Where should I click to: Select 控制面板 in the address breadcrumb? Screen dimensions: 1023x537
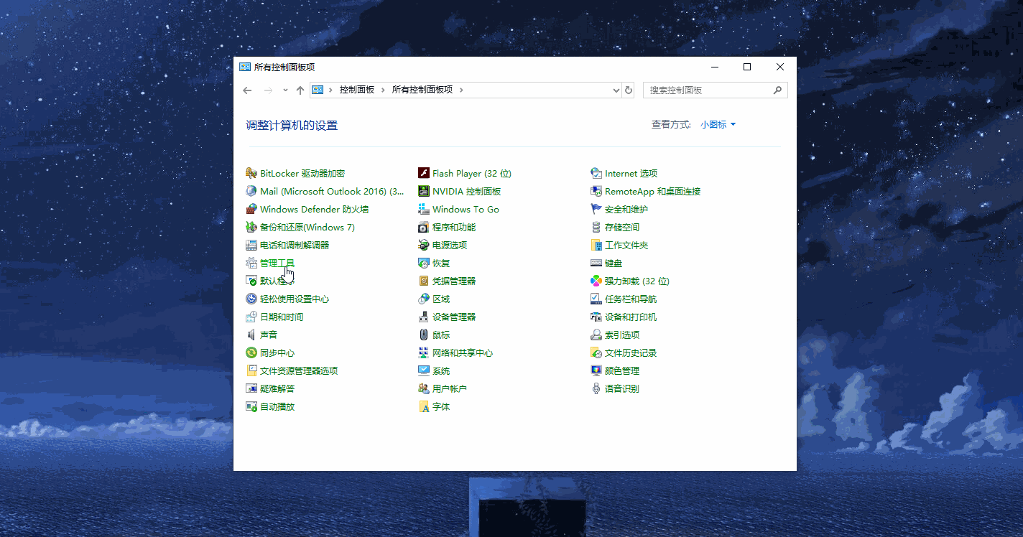357,90
